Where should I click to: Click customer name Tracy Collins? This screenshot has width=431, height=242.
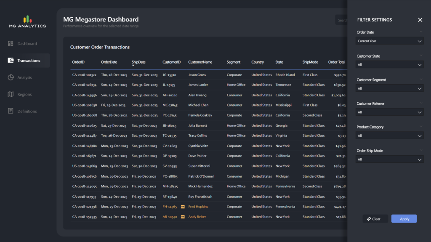198,136
